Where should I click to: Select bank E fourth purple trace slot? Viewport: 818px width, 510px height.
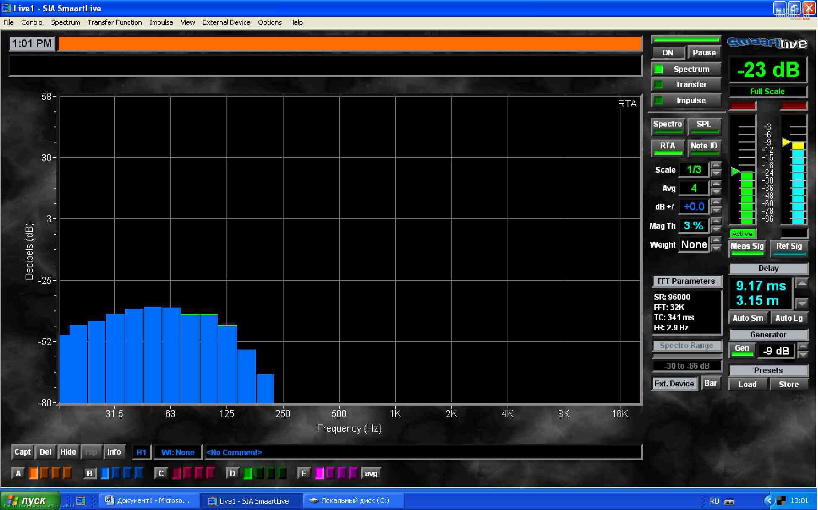pyautogui.click(x=353, y=474)
